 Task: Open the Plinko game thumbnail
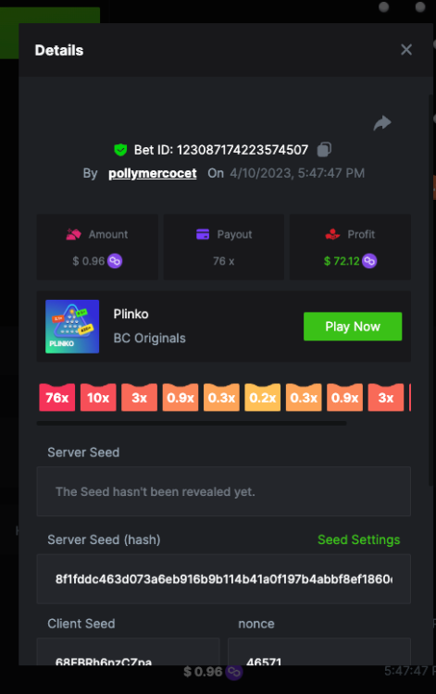(x=72, y=327)
